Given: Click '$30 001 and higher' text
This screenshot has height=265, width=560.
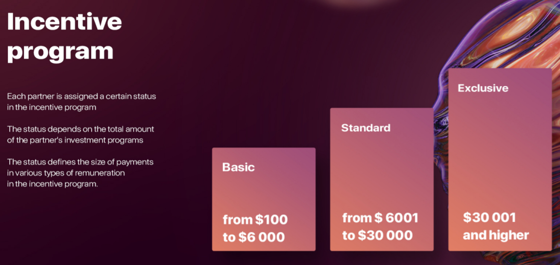Looking at the screenshot, I should (496, 226).
